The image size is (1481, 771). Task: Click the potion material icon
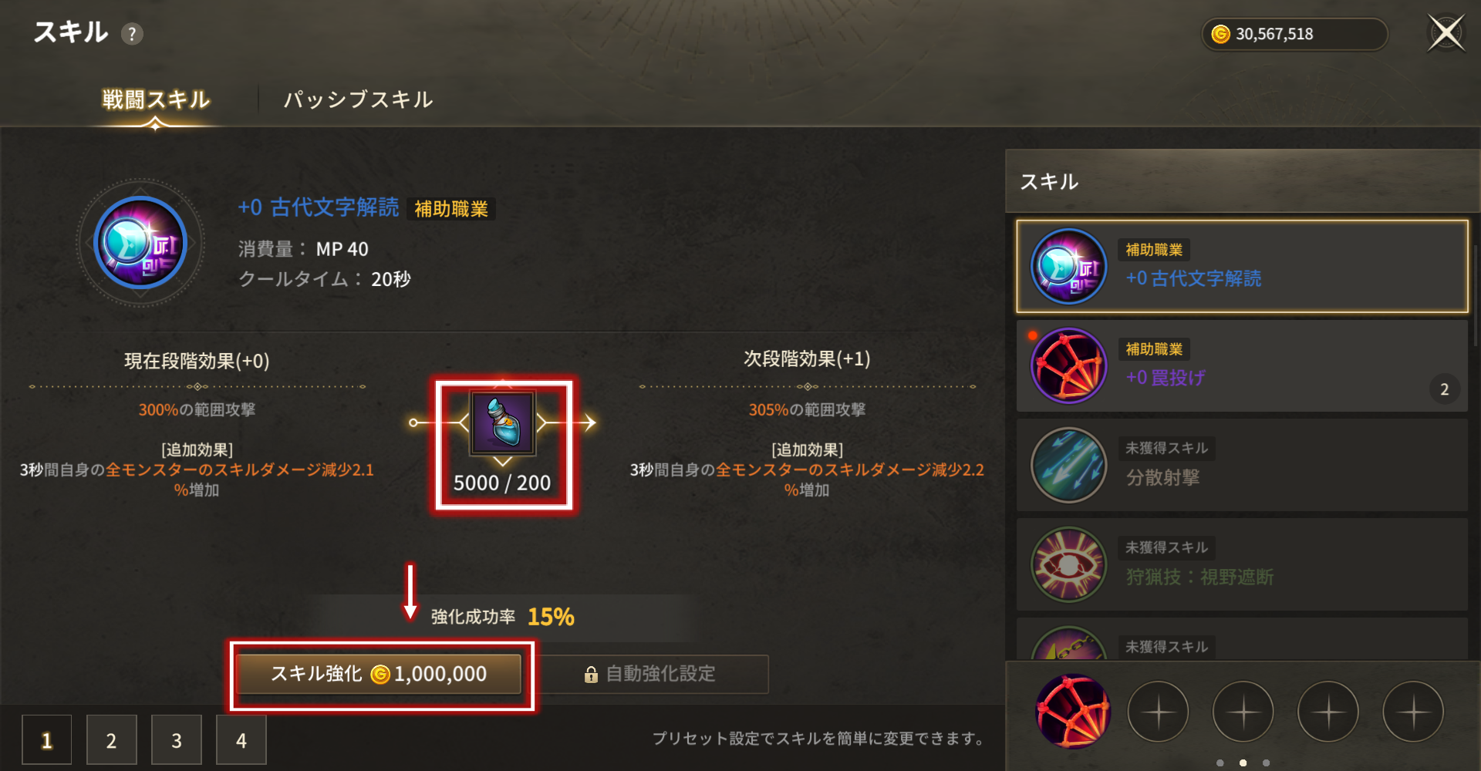pos(503,423)
